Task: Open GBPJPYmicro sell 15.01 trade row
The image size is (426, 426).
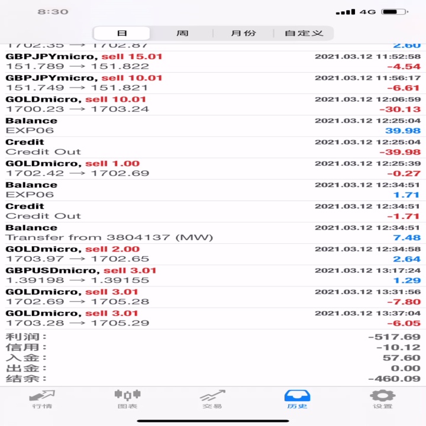Action: [x=213, y=62]
